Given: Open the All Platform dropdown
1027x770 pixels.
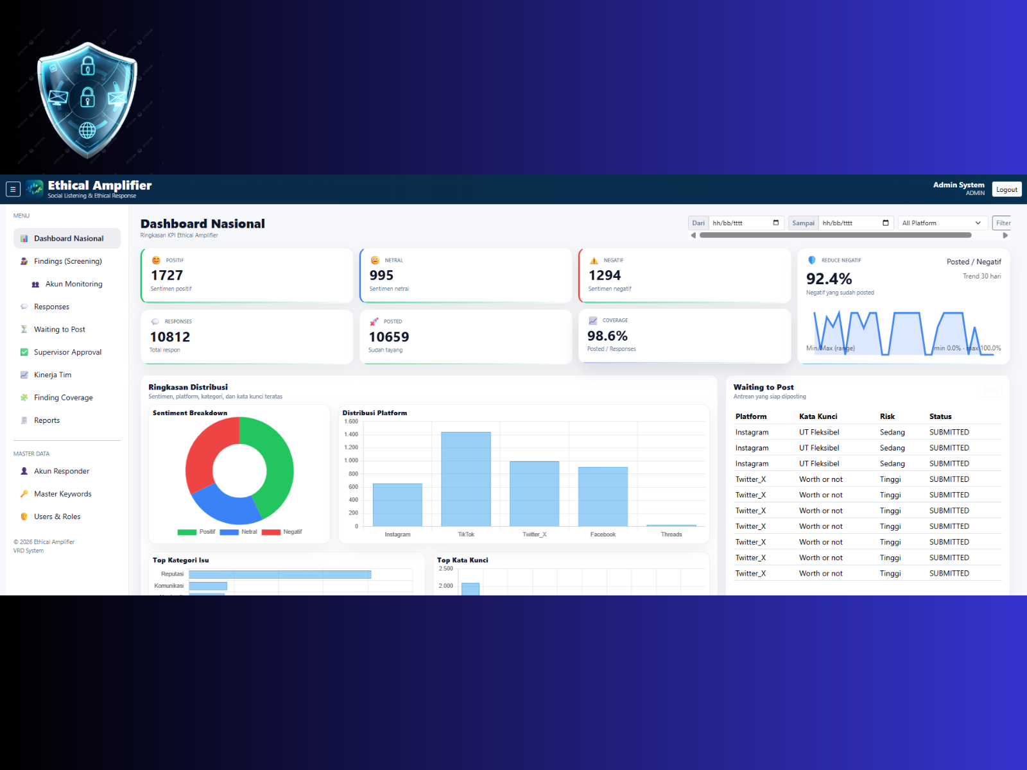Looking at the screenshot, I should pos(941,223).
